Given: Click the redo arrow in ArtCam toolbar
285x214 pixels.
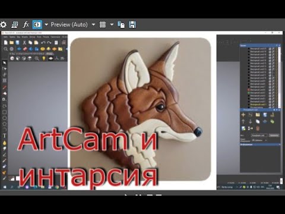Looking at the screenshot, I should click(49, 42).
